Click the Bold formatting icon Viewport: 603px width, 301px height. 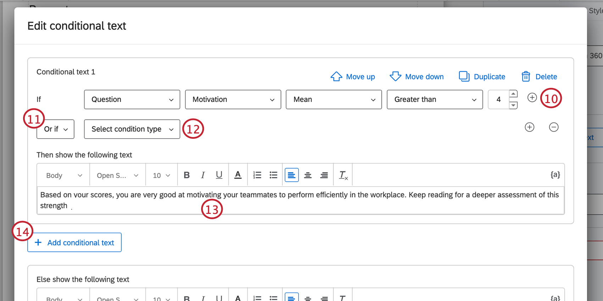click(x=187, y=175)
